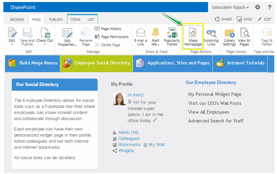Viewport: 277px width, 174px height.
Task: Open the settings gear menu
Action: pos(257,7)
